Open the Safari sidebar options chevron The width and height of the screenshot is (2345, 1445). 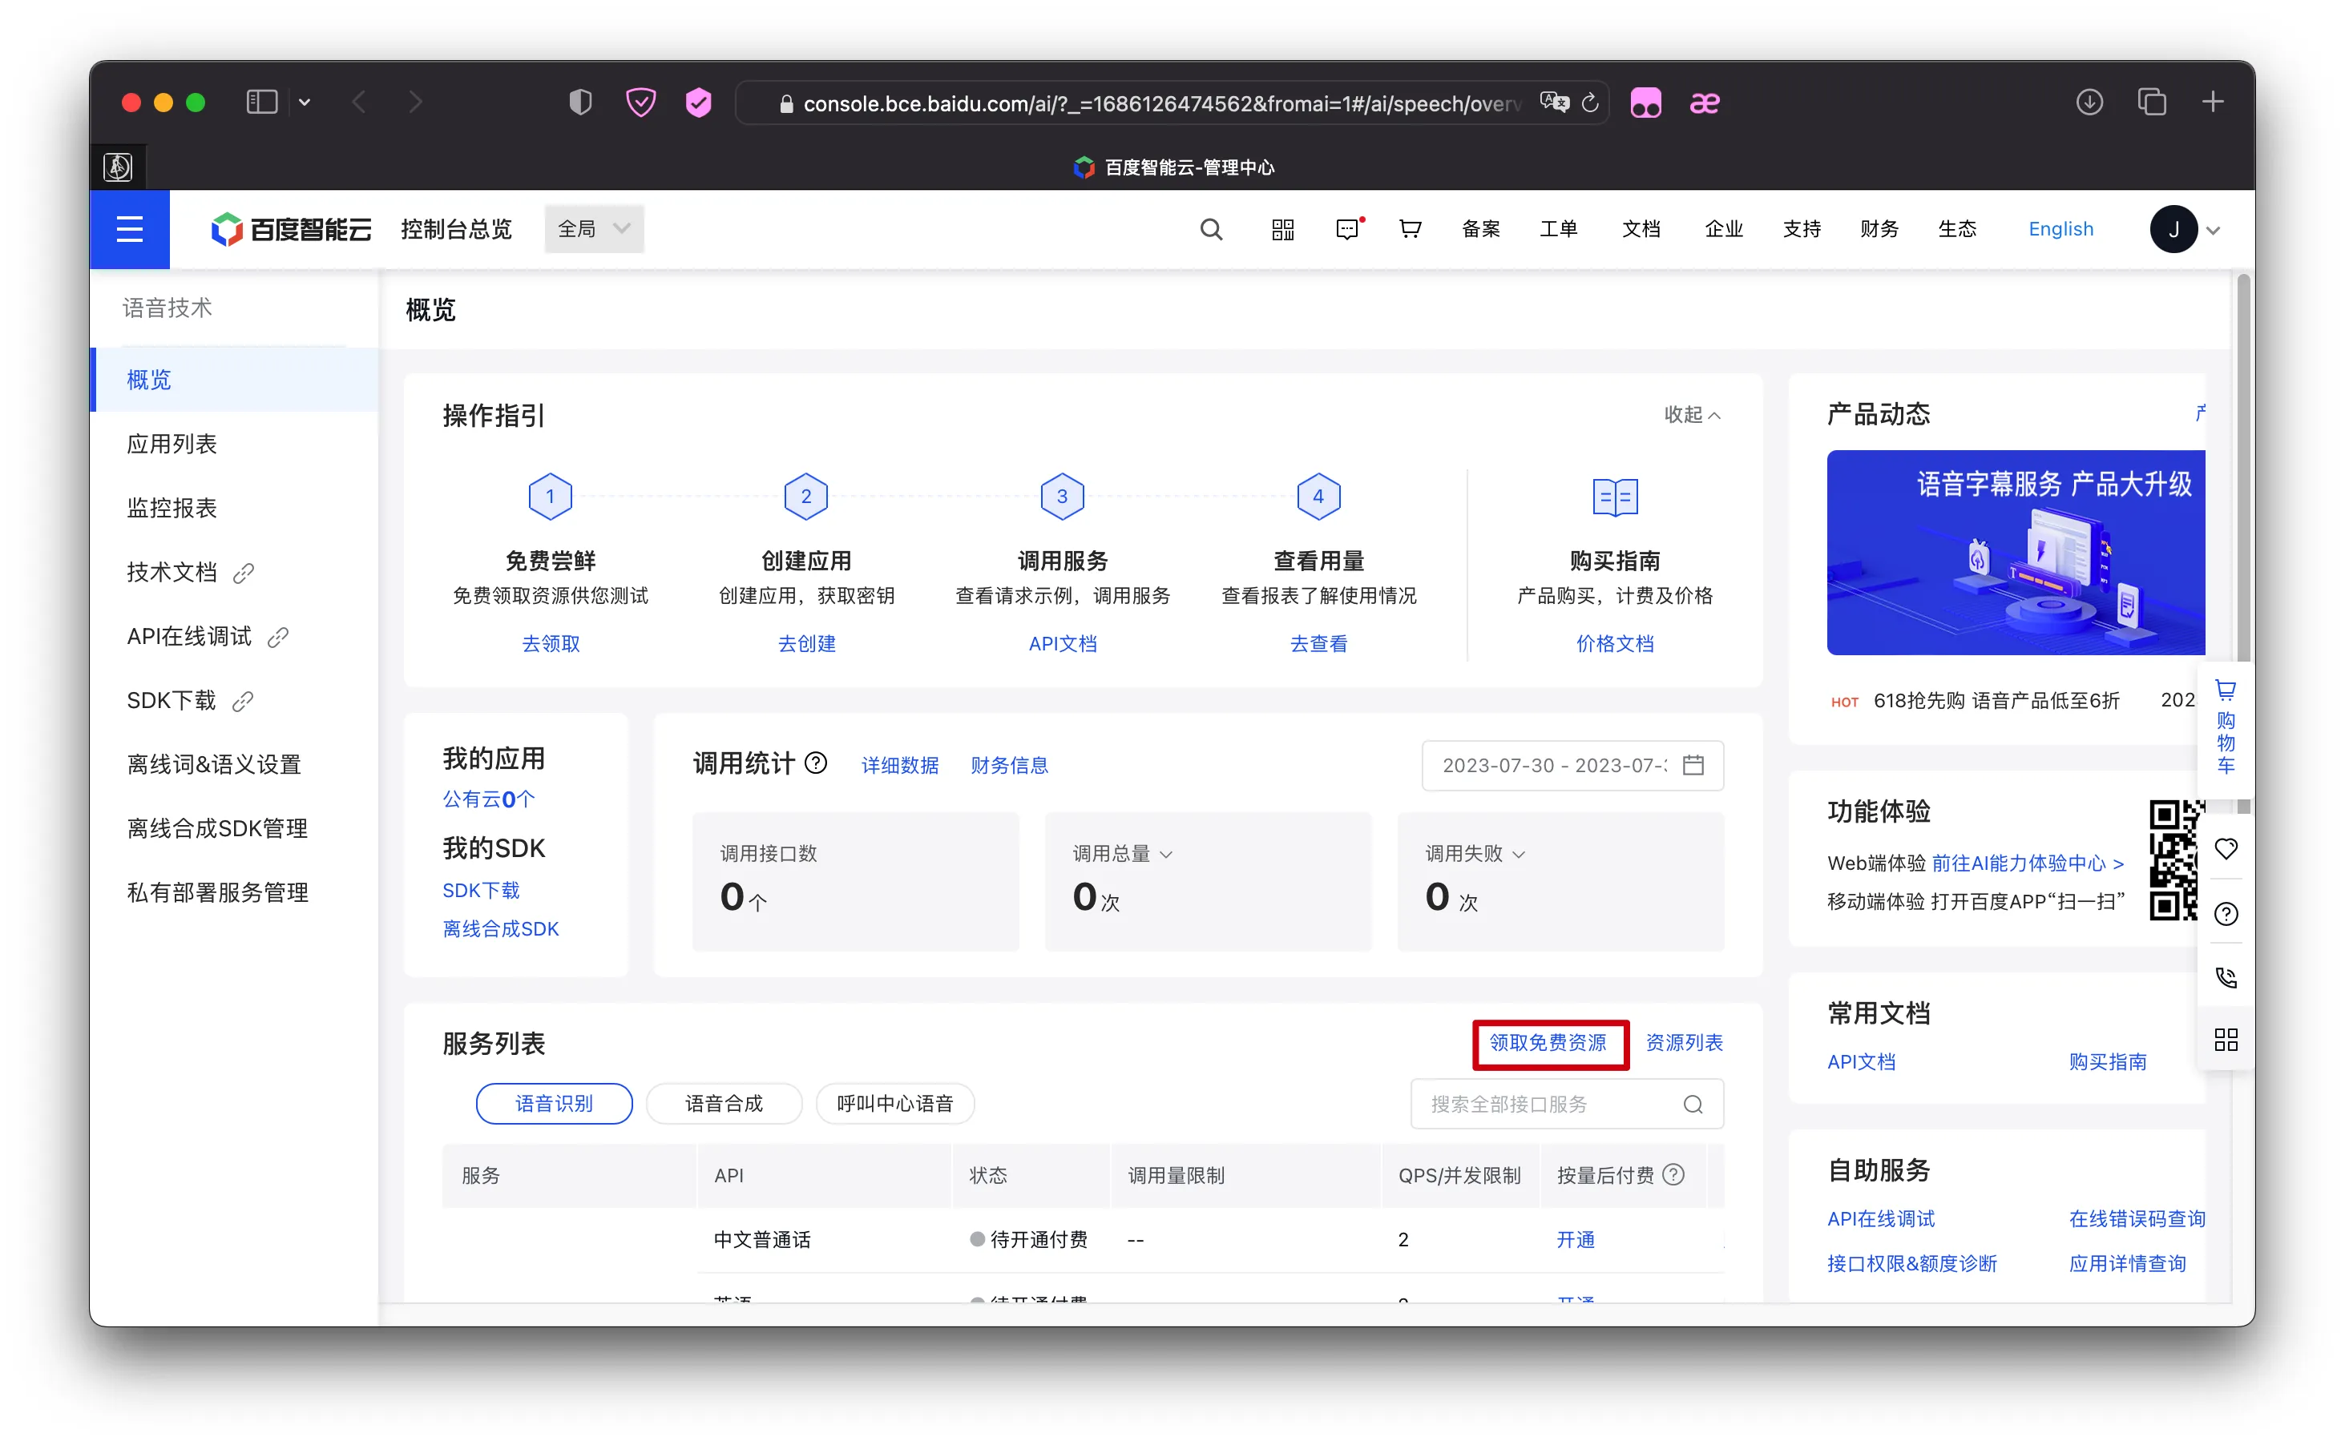pos(304,103)
